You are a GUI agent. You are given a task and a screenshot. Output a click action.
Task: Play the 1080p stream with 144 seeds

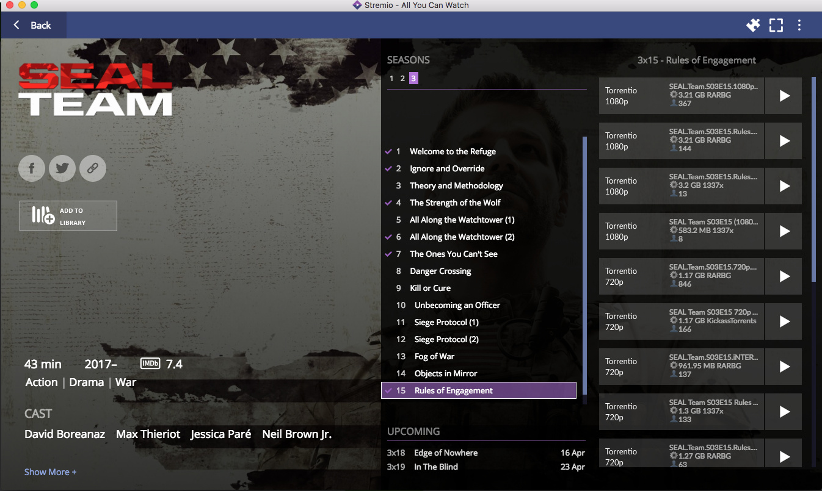tap(784, 141)
